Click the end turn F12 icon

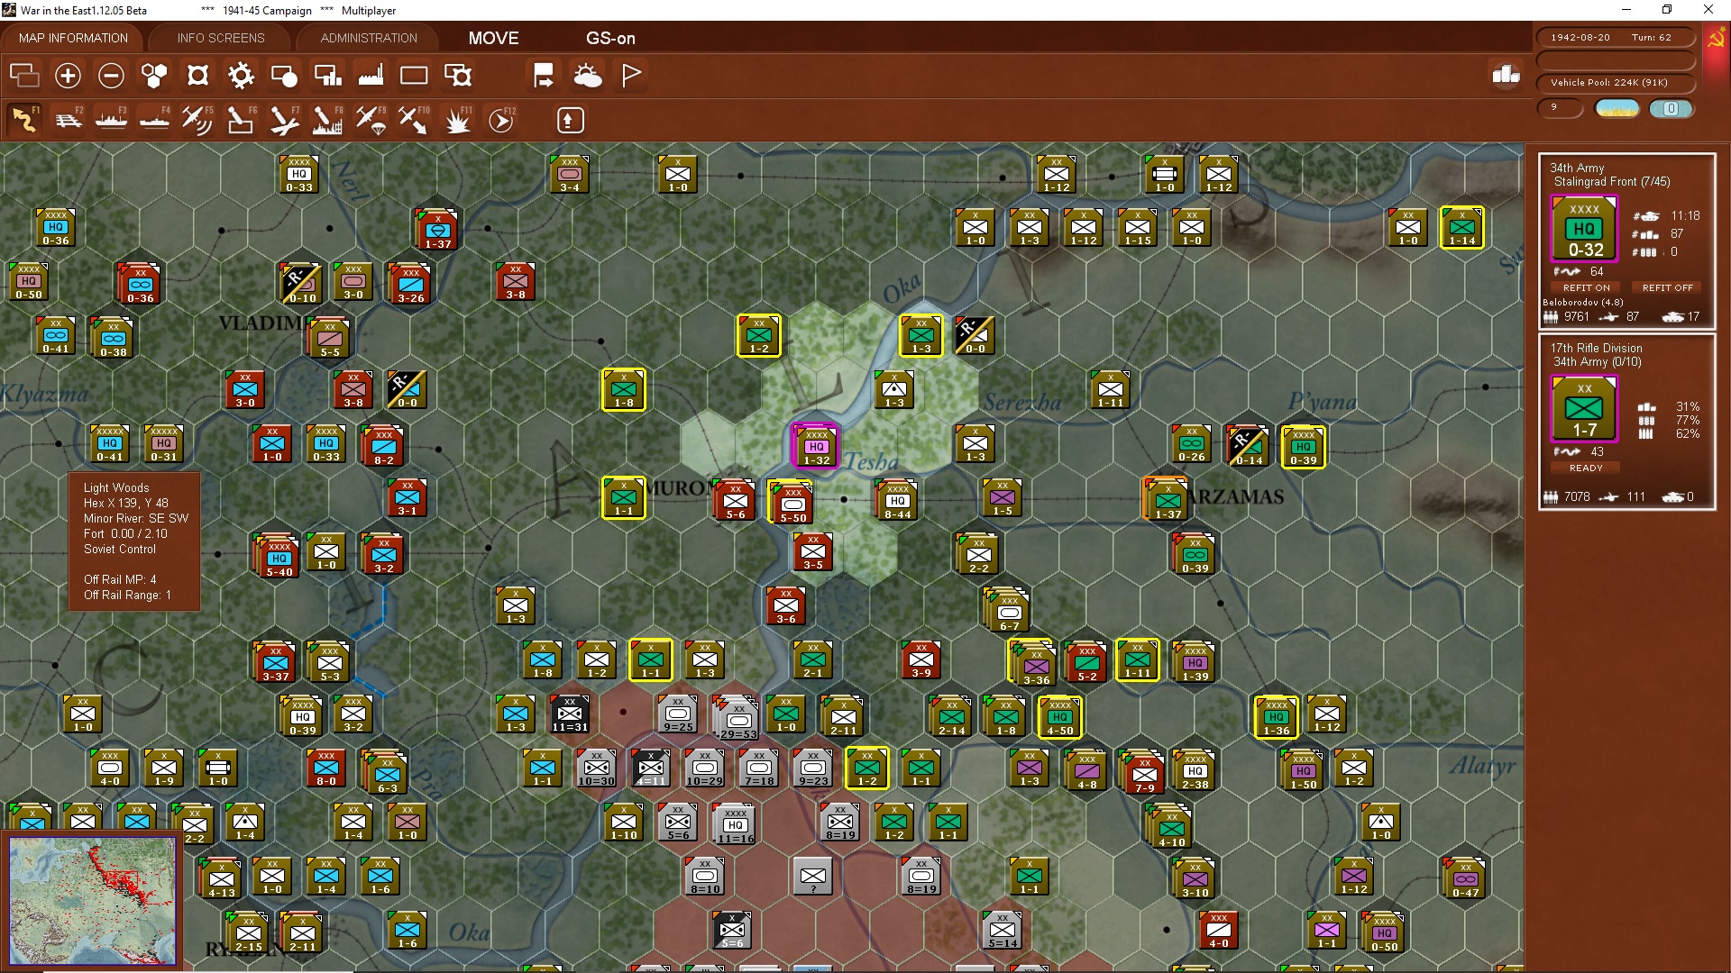tap(501, 120)
